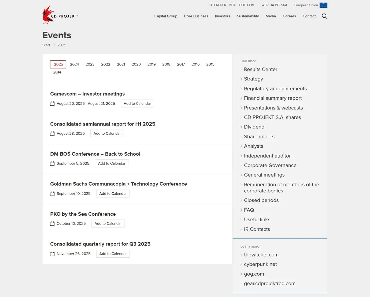
Task: Click calendar icon beside September 5, 2025
Action: pos(52,163)
